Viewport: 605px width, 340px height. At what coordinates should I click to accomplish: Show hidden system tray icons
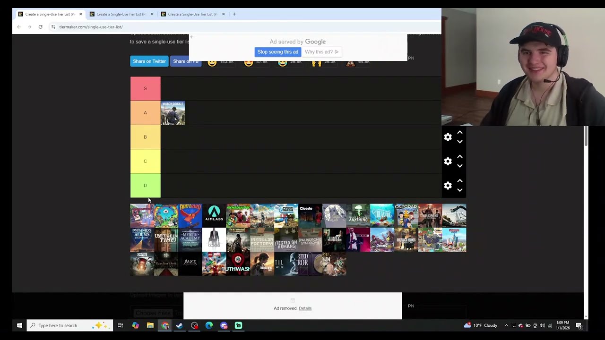click(506, 325)
